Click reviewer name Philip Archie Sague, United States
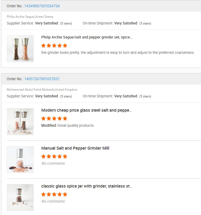This screenshot has height=215, width=201. pyautogui.click(x=30, y=17)
